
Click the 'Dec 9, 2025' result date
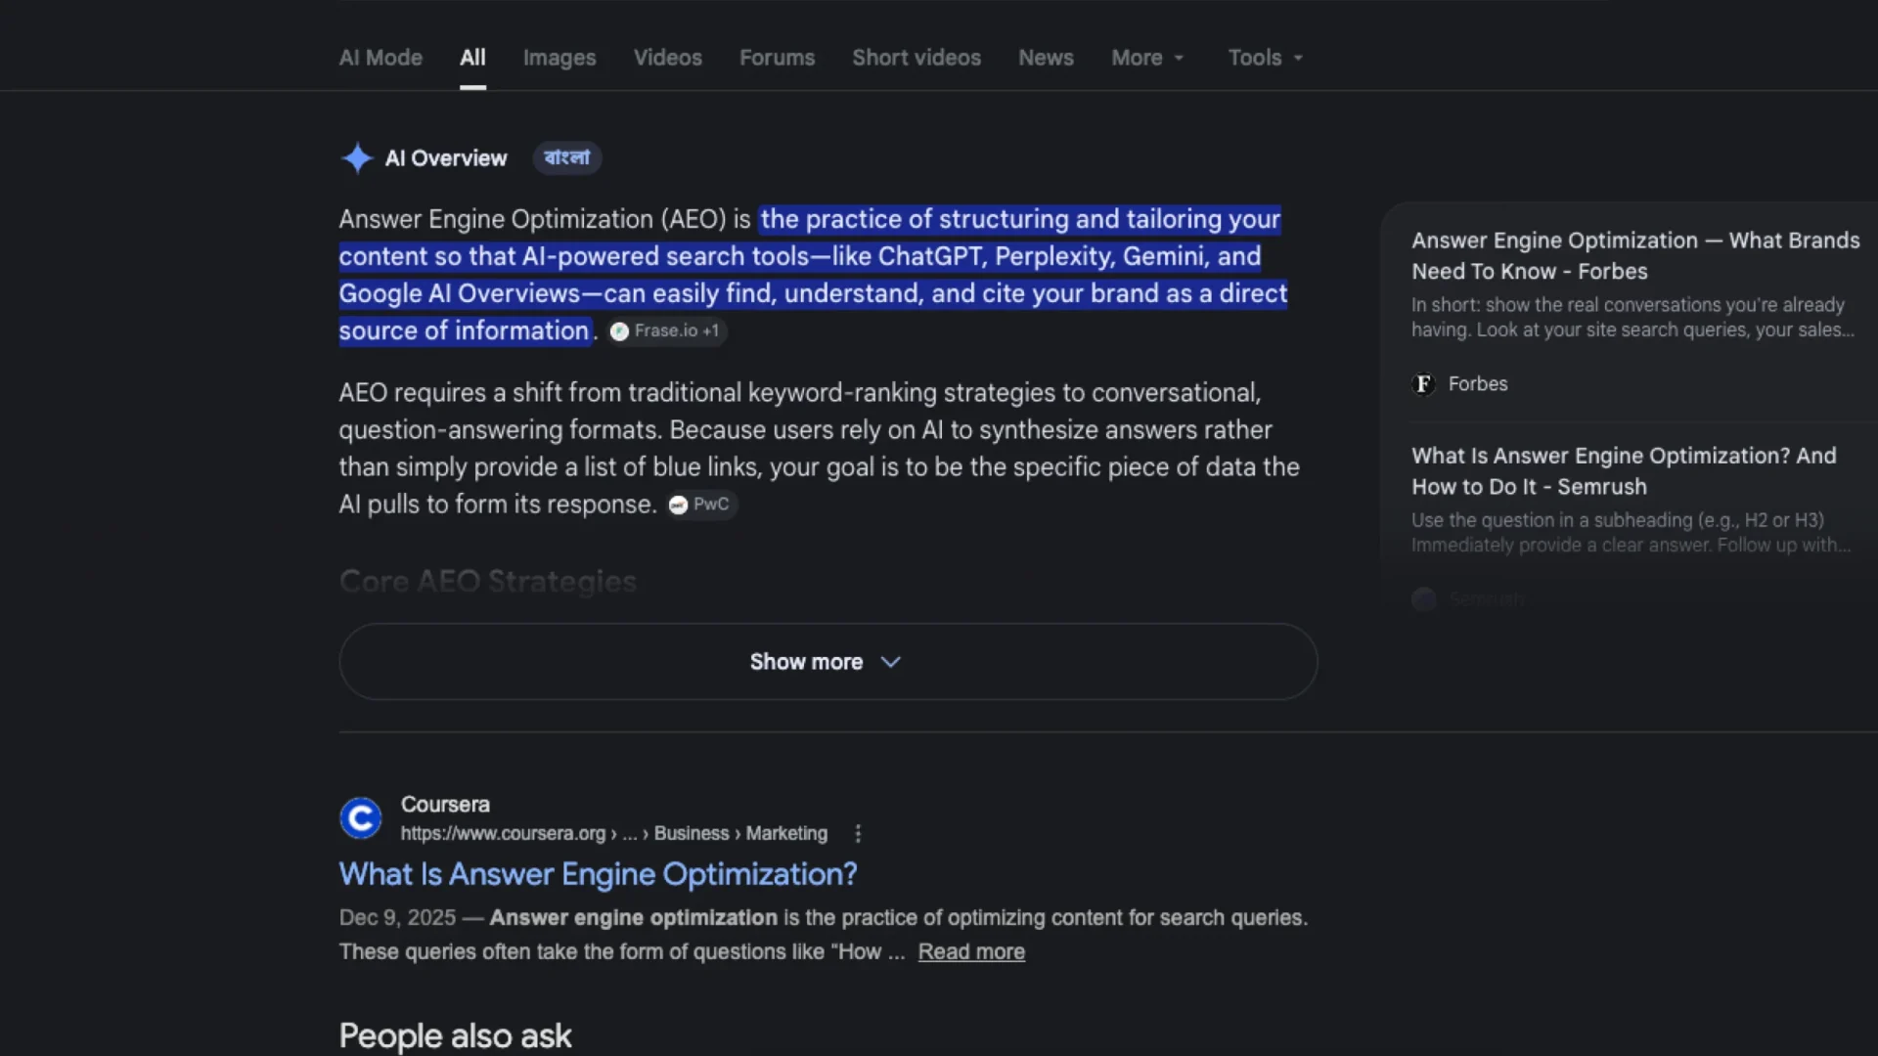pos(397,918)
